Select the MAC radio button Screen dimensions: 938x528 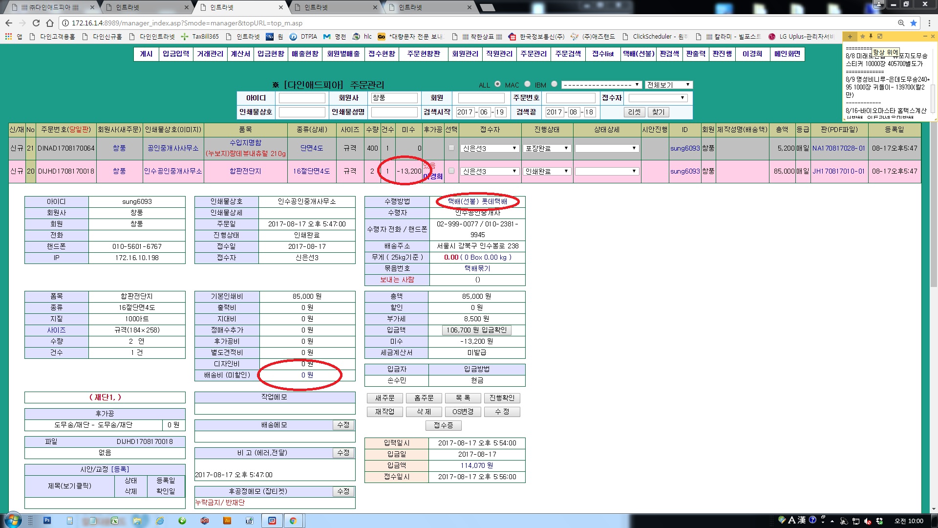pyautogui.click(x=527, y=84)
